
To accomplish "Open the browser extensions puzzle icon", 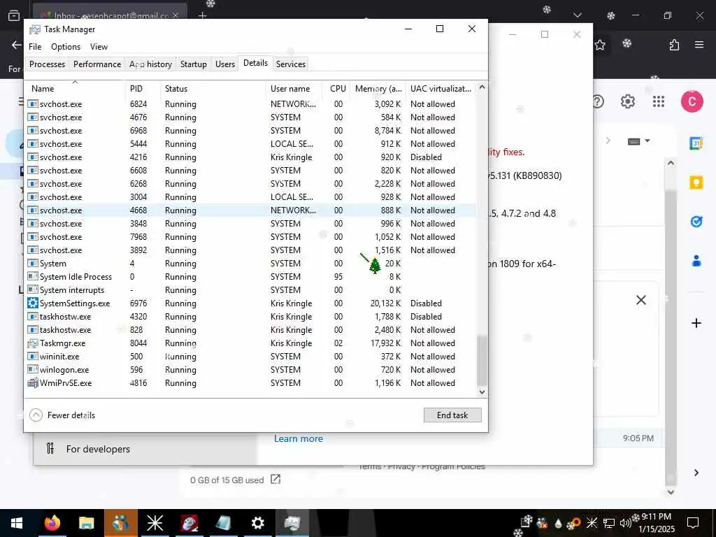I will coord(674,45).
